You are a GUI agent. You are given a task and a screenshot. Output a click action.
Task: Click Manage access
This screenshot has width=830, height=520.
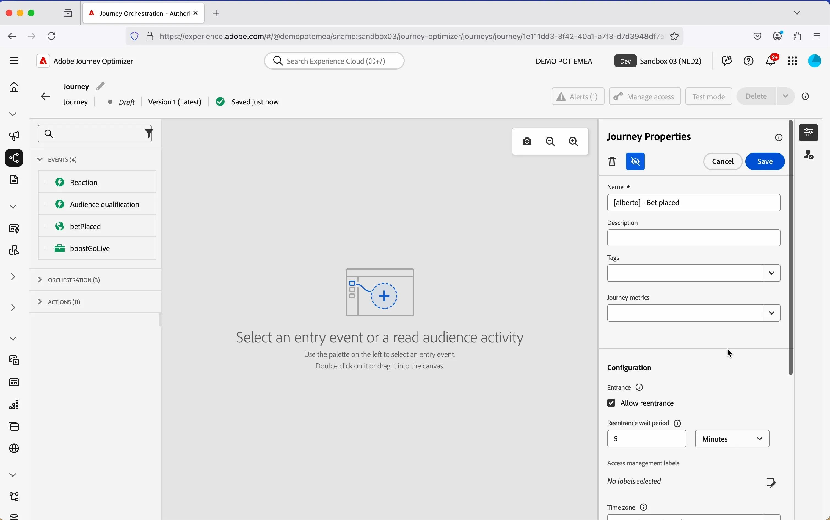click(x=645, y=97)
